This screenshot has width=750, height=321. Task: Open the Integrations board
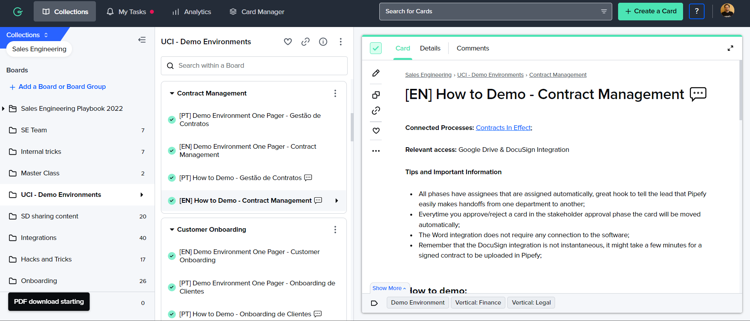tap(78, 238)
